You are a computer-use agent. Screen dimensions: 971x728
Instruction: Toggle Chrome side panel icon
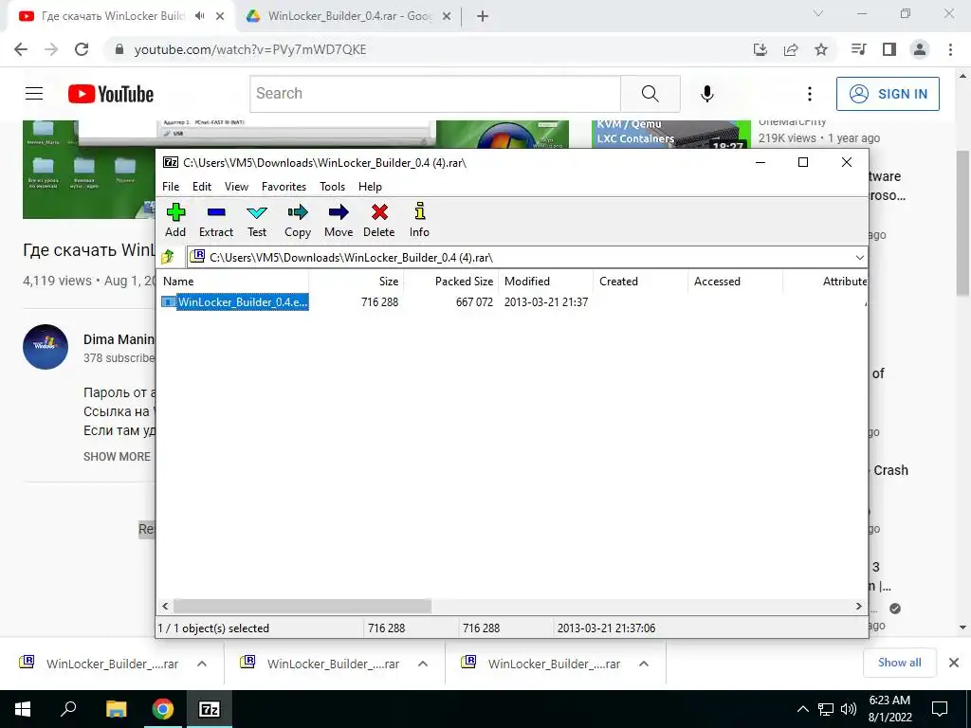[889, 49]
